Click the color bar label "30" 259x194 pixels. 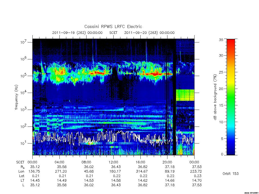(x=221, y=55)
